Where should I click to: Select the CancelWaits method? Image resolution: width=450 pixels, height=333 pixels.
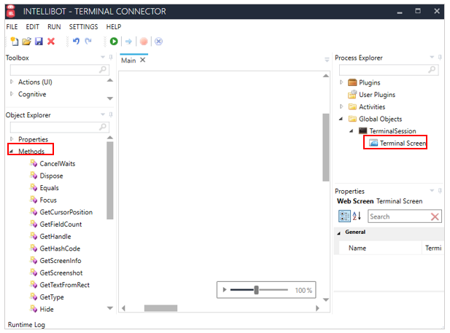tap(58, 164)
